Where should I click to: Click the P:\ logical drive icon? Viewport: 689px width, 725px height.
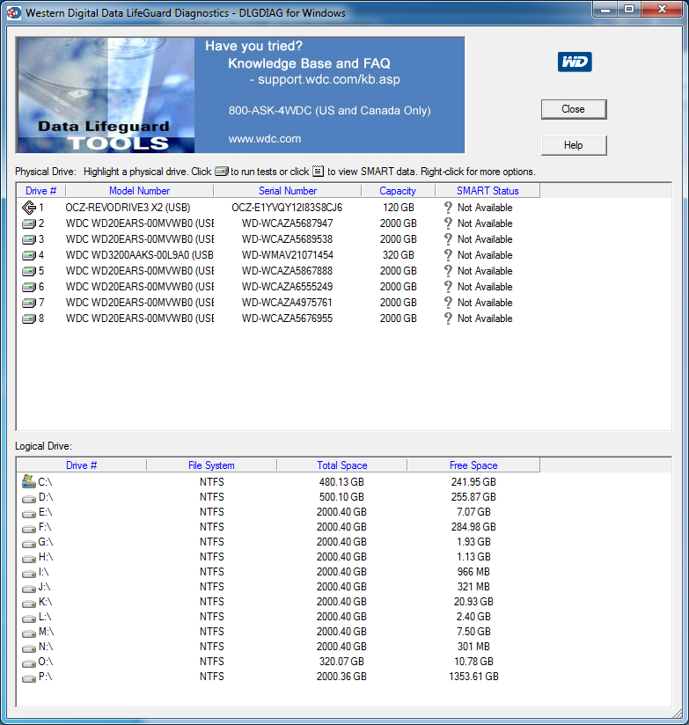click(x=29, y=678)
